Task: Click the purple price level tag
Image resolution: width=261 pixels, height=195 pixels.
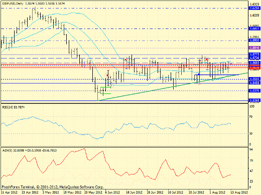Action: tap(254, 48)
